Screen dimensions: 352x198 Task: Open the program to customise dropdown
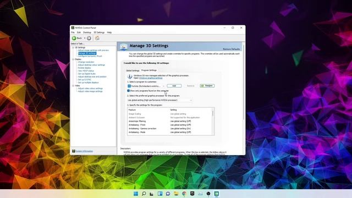(x=146, y=86)
